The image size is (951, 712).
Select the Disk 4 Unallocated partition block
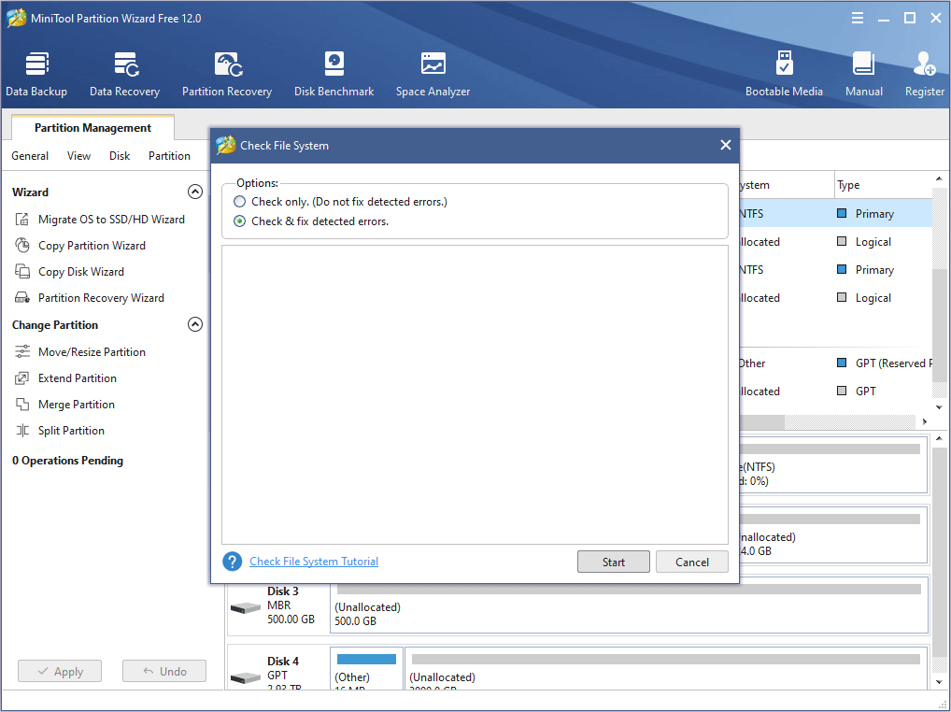coord(666,668)
